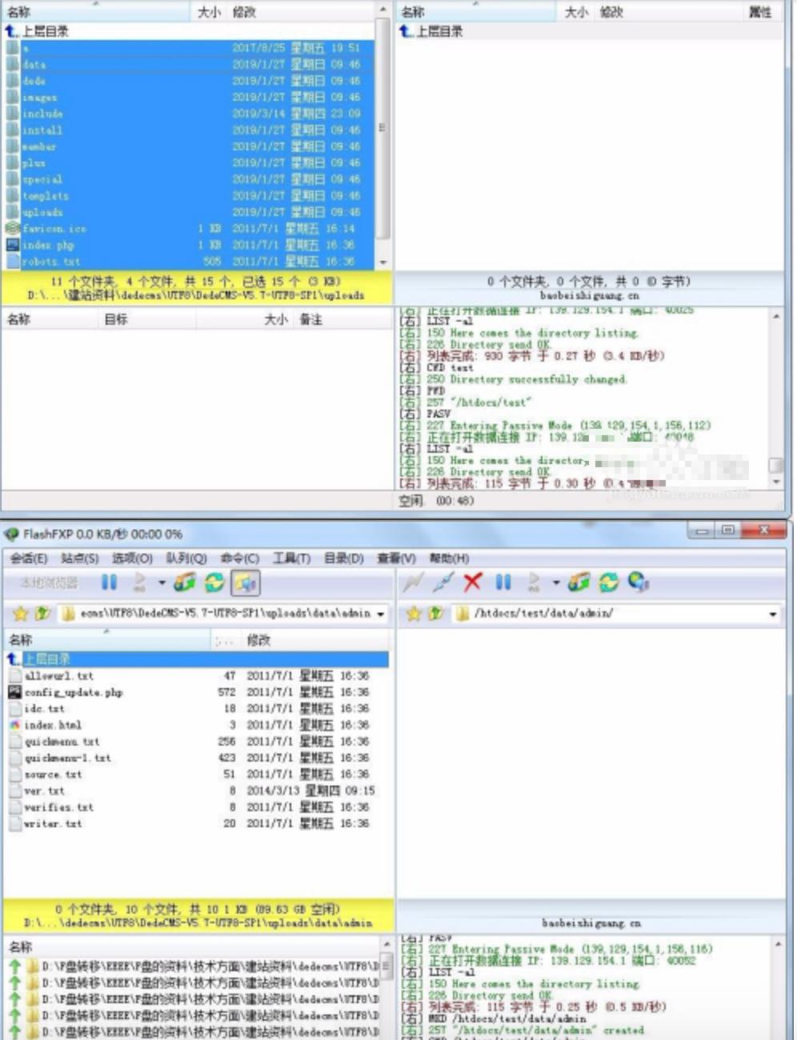The width and height of the screenshot is (797, 1040).
Task: Click the remote pane pause icon
Action: coord(503,582)
